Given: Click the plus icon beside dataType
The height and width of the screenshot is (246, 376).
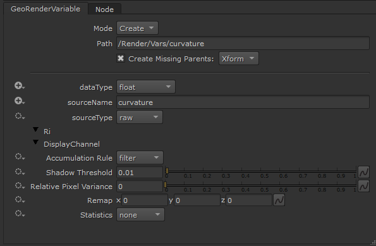Looking at the screenshot, I should [x=20, y=86].
